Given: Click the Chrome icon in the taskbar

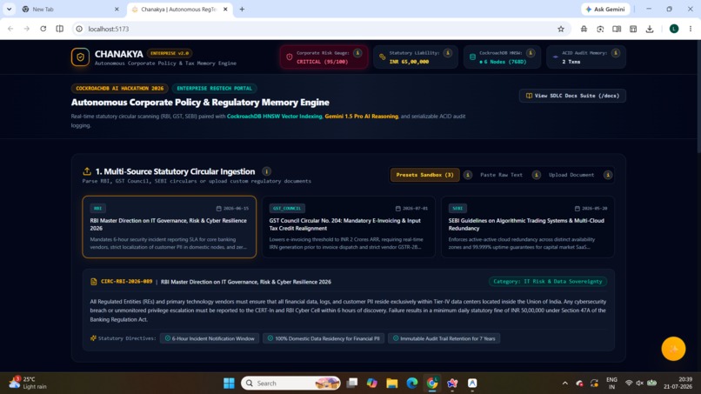Looking at the screenshot, I should click(432, 384).
